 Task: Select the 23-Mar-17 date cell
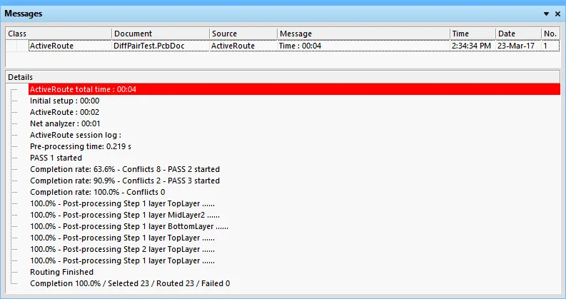tap(518, 46)
